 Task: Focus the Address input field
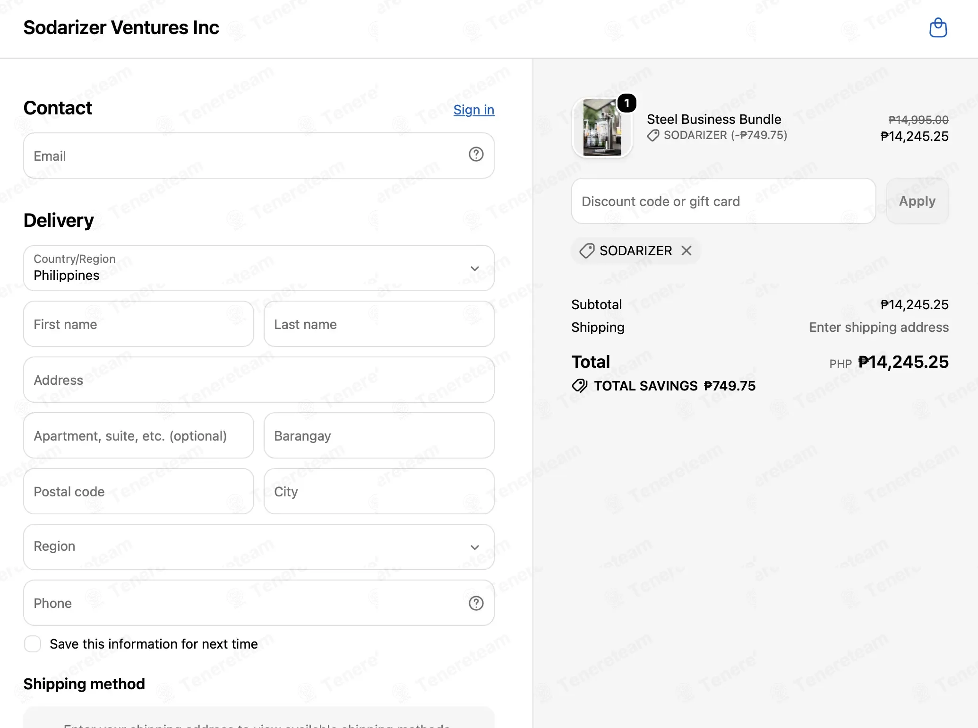click(x=259, y=380)
